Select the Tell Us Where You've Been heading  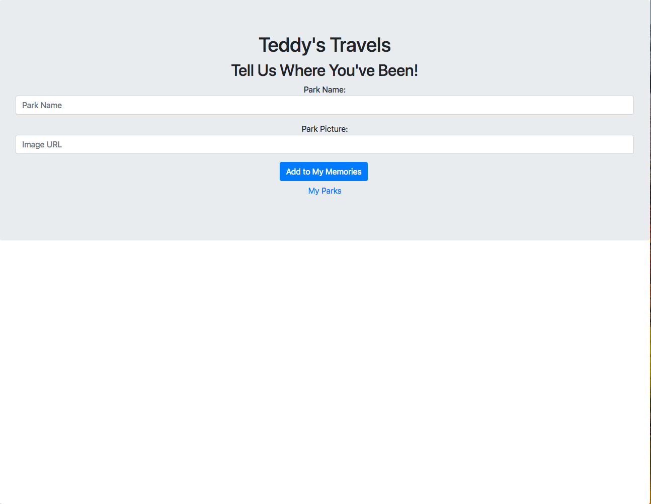(324, 70)
